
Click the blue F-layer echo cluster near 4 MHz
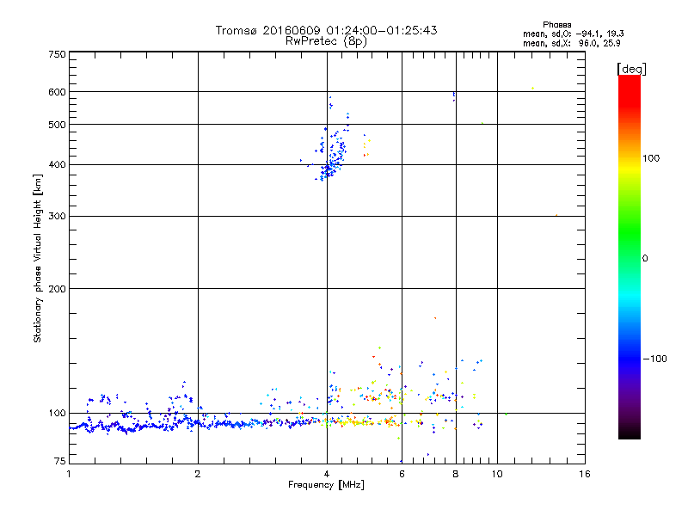click(x=332, y=160)
